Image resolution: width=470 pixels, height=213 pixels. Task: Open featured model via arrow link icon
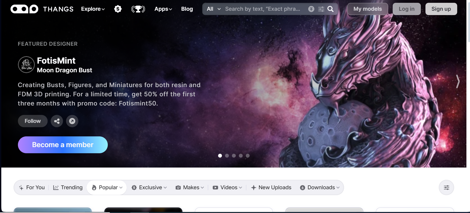pyautogui.click(x=72, y=121)
